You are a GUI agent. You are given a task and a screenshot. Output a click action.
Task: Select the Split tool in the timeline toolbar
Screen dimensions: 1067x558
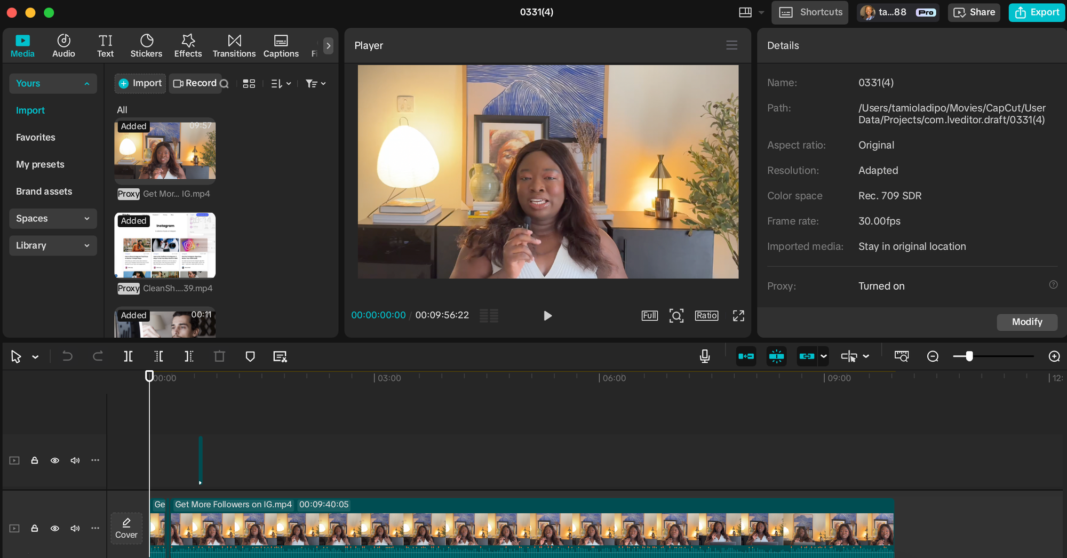(129, 356)
